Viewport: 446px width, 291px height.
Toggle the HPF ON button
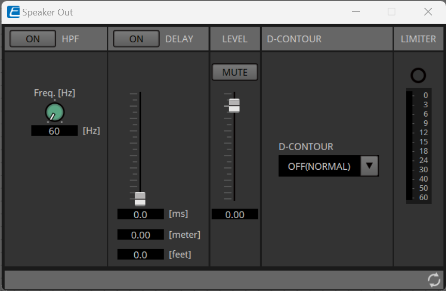coord(33,39)
